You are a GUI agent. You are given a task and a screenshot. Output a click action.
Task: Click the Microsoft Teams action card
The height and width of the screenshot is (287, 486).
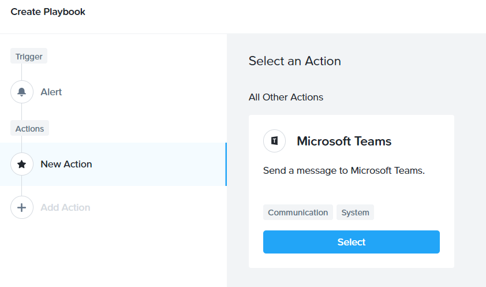351,192
